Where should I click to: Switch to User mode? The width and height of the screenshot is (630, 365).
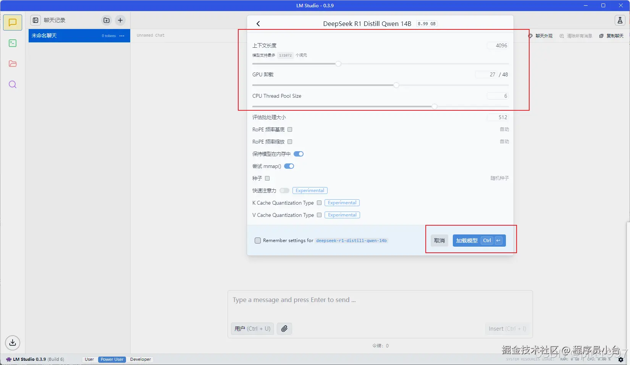89,359
